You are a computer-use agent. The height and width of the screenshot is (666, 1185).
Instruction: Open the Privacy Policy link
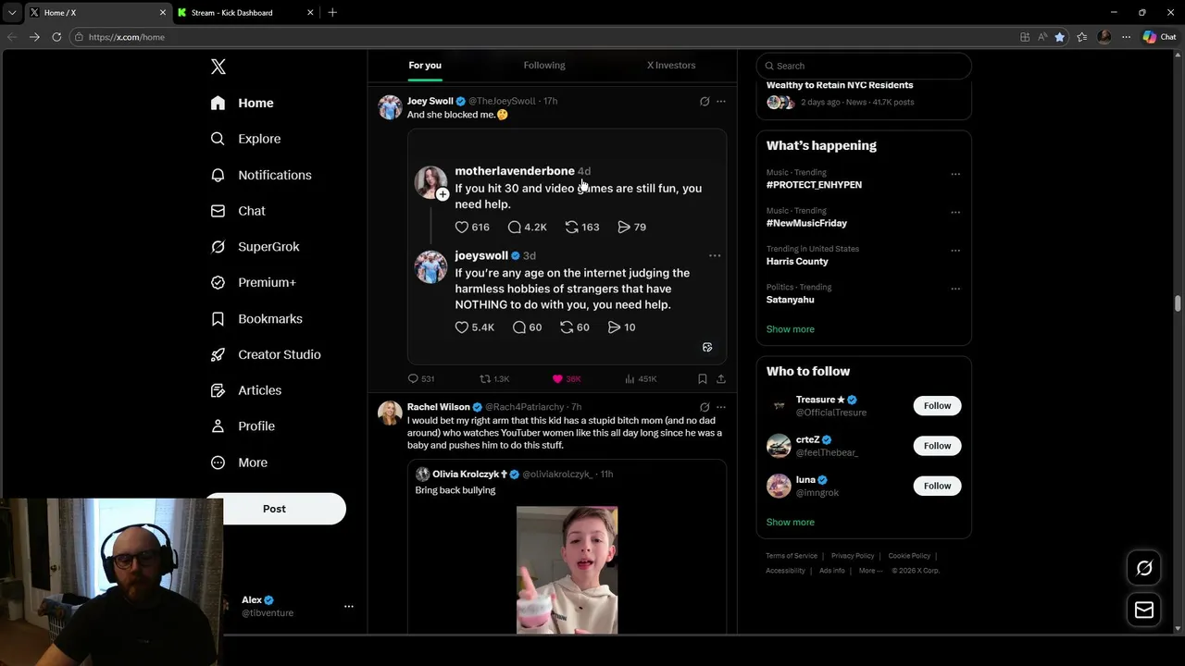tap(853, 556)
